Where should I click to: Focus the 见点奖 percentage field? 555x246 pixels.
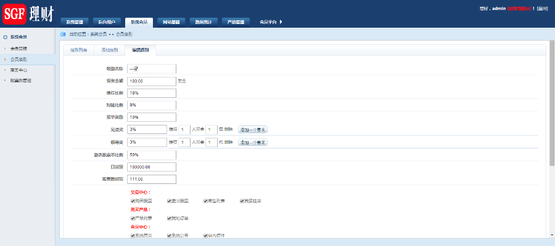(x=147, y=130)
